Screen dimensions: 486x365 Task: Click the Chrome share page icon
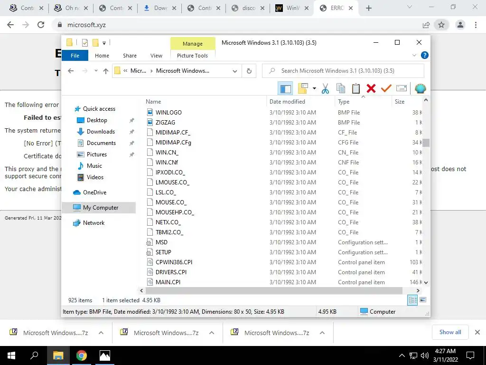pos(426,25)
